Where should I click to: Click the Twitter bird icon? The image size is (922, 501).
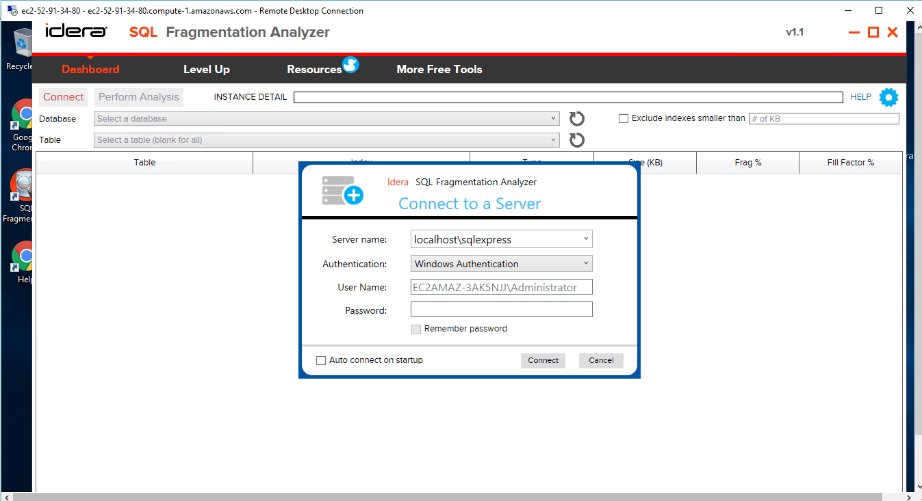pyautogui.click(x=350, y=65)
